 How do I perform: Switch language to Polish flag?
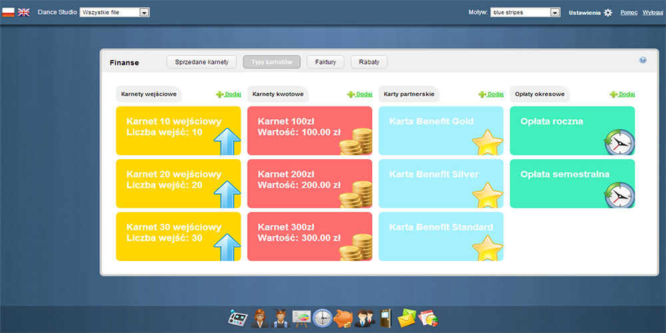pyautogui.click(x=8, y=12)
